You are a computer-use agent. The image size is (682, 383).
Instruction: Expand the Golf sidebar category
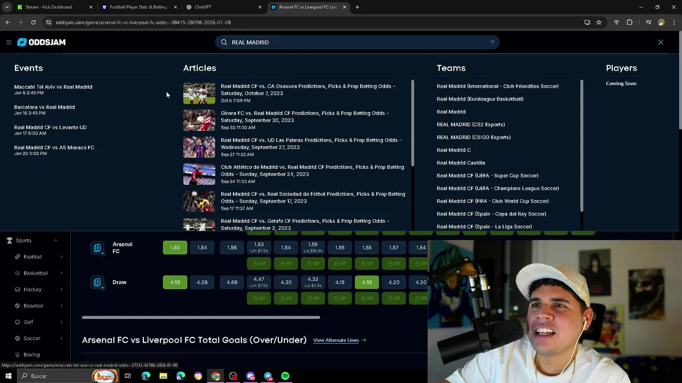[x=61, y=322]
